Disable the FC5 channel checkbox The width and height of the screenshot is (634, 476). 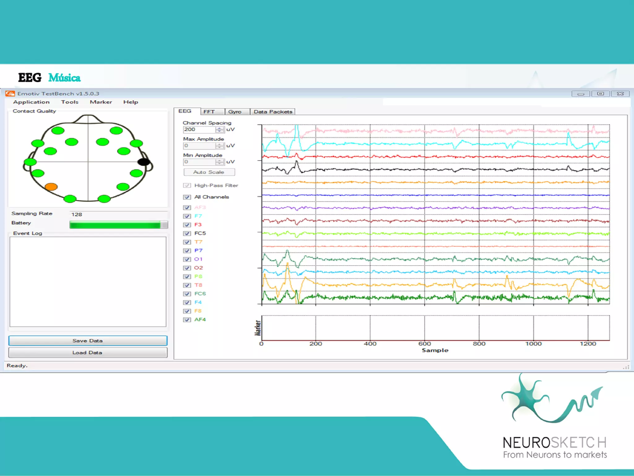pyautogui.click(x=187, y=234)
